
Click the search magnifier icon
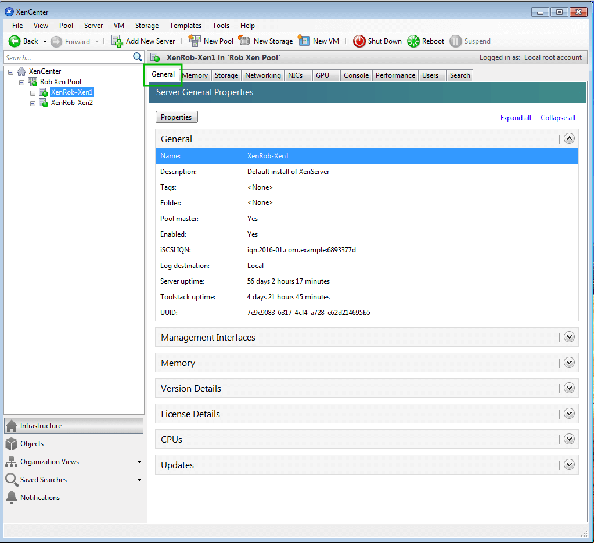[138, 57]
